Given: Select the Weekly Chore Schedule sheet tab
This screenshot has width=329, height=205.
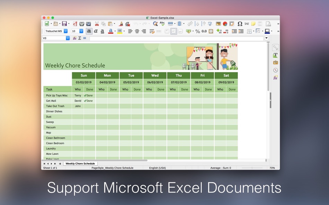Looking at the screenshot, I should point(80,164).
